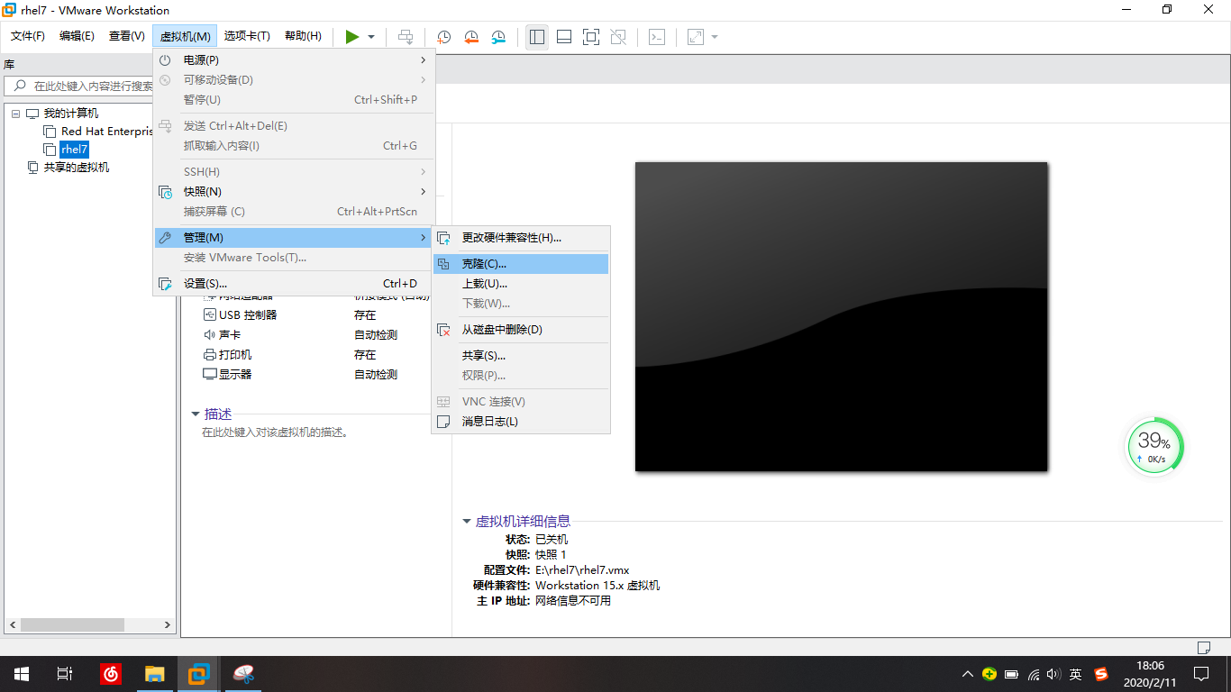Choose 更改硬件兼容性(H)... in submenu
This screenshot has width=1231, height=692.
pos(521,238)
